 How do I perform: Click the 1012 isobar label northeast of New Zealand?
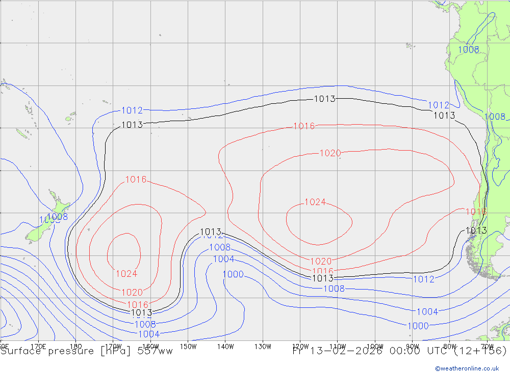(132, 110)
